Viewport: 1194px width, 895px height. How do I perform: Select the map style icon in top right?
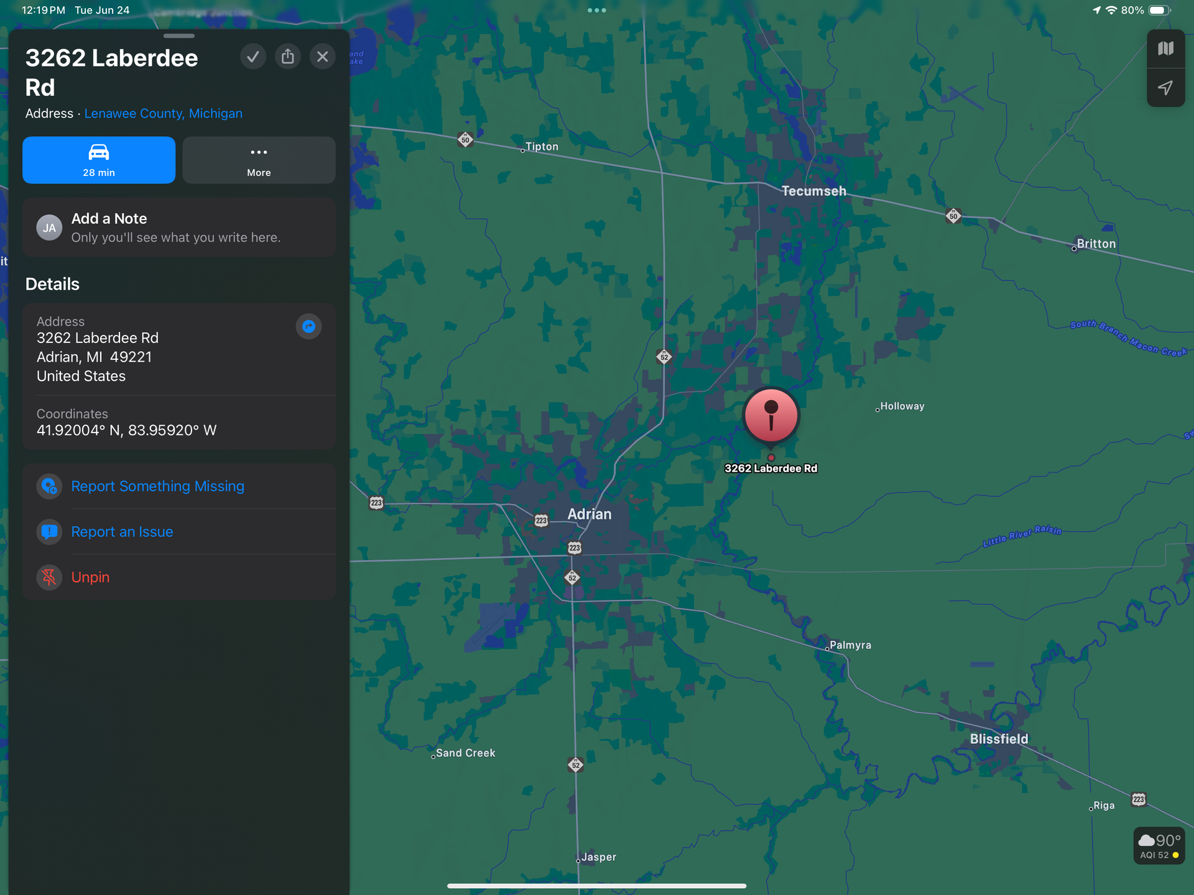1166,48
